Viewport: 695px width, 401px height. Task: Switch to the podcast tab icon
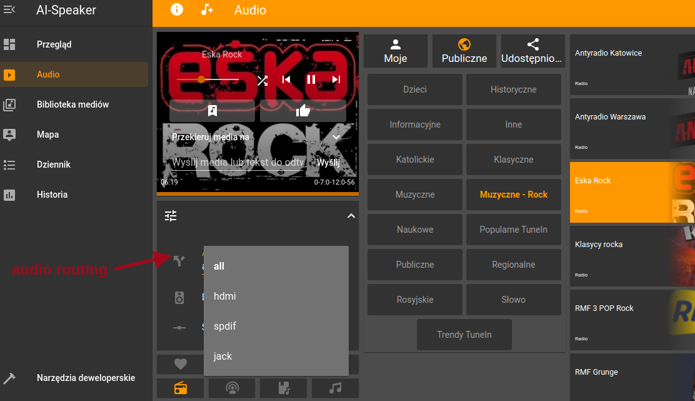tap(232, 388)
